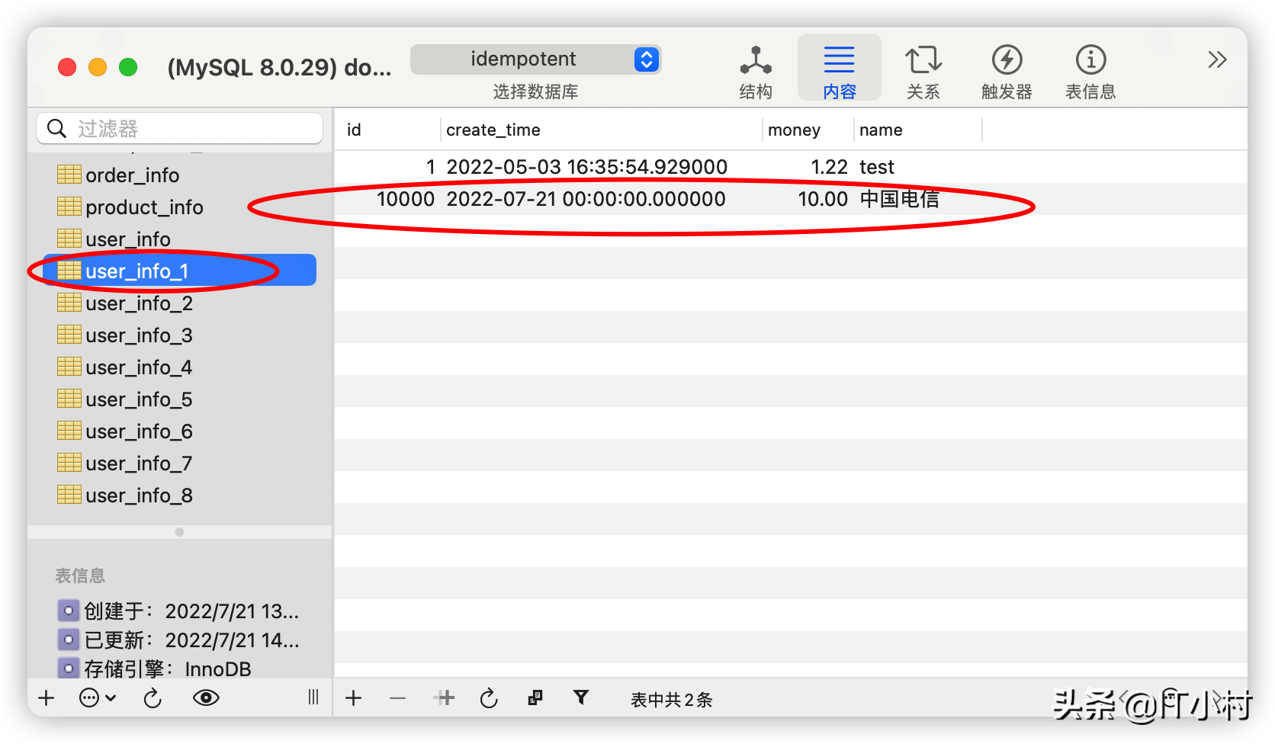Screen dimensions: 1275x744
Task: Sort by the create_time column header
Action: pyautogui.click(x=602, y=130)
